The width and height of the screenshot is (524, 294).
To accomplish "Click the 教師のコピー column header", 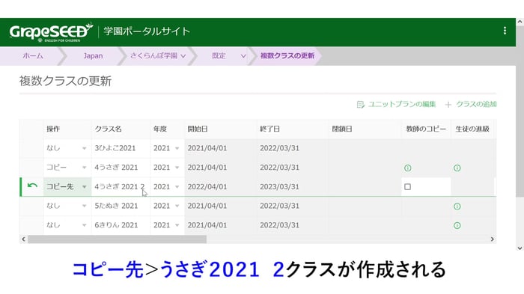I will pyautogui.click(x=426, y=129).
